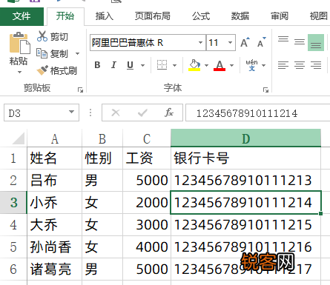Screen dimensions: 330x285
Task: Switch to 公式 Formulas tab
Action: [201, 16]
